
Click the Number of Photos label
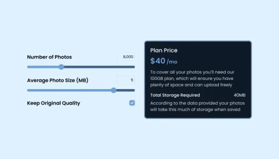[49, 57]
